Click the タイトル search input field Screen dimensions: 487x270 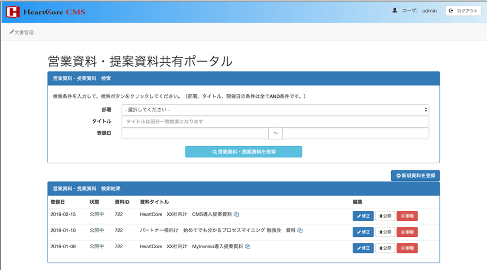[x=275, y=122]
